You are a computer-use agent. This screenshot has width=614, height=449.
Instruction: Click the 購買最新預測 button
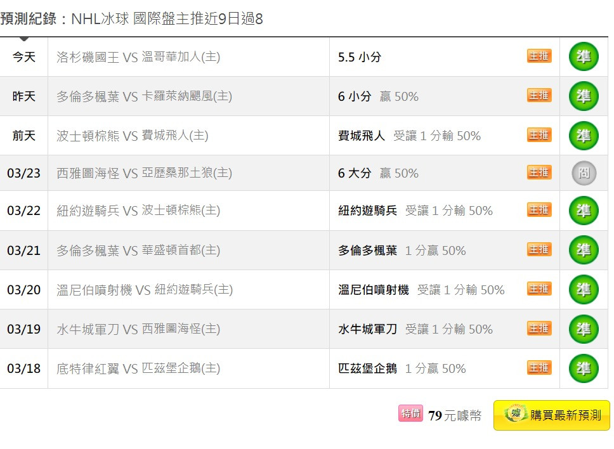pos(552,415)
